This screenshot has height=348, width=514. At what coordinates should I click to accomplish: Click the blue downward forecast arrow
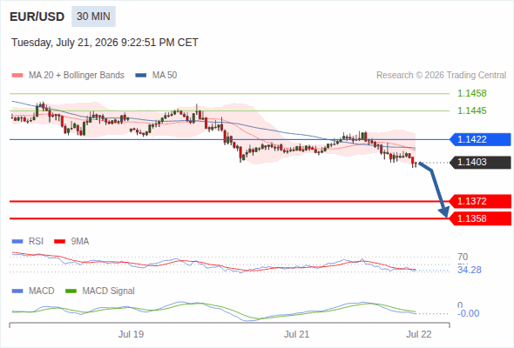tap(435, 189)
